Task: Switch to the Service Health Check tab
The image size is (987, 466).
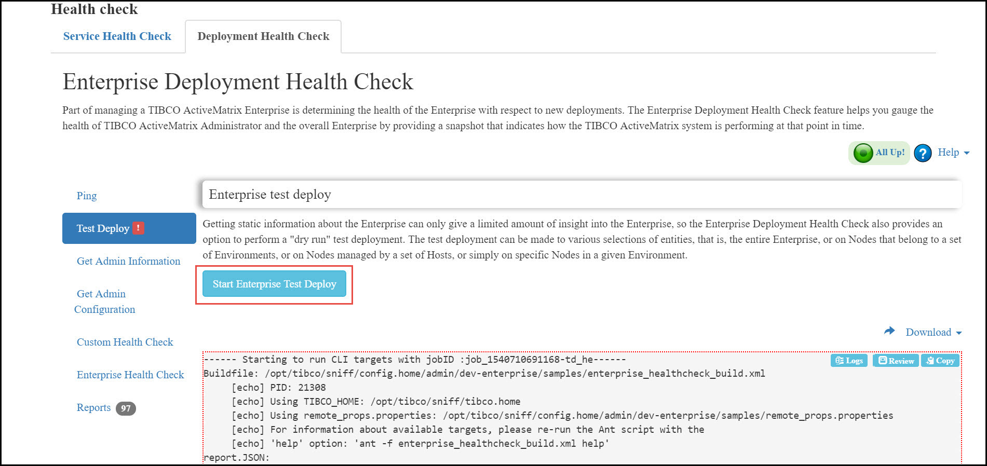Action: pos(117,36)
